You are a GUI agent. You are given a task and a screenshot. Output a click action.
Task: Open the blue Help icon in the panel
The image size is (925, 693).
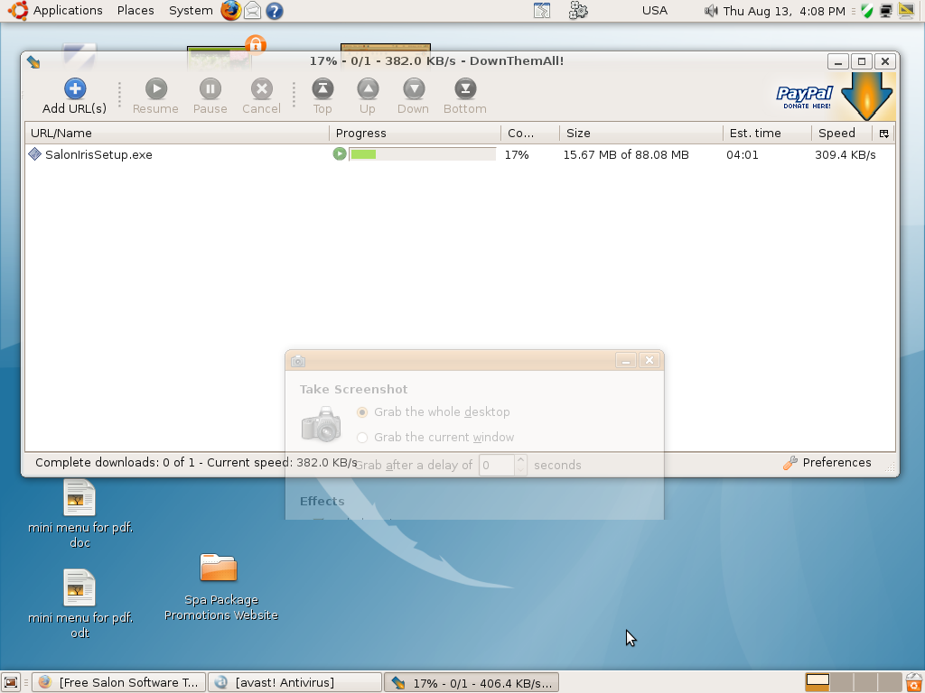275,11
